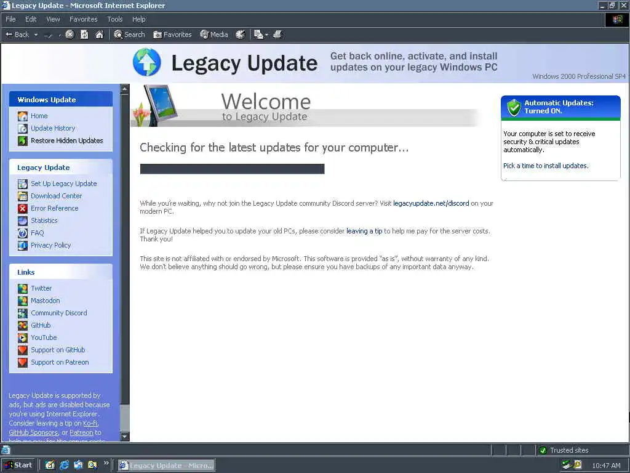Click the Update History sidebar icon
The image size is (630, 473).
[23, 128]
